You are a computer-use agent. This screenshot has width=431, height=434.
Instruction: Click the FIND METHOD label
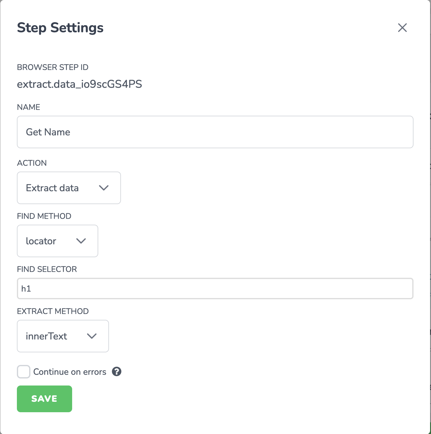44,216
